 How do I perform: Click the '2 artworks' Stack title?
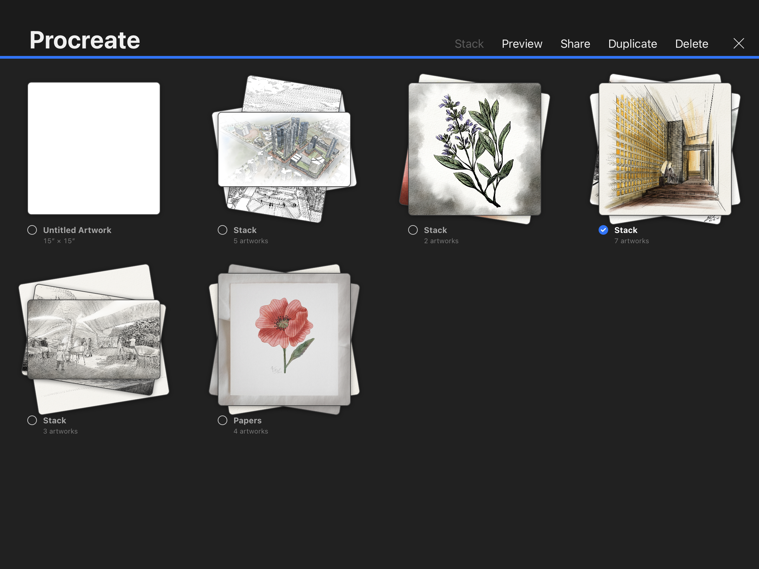click(435, 230)
